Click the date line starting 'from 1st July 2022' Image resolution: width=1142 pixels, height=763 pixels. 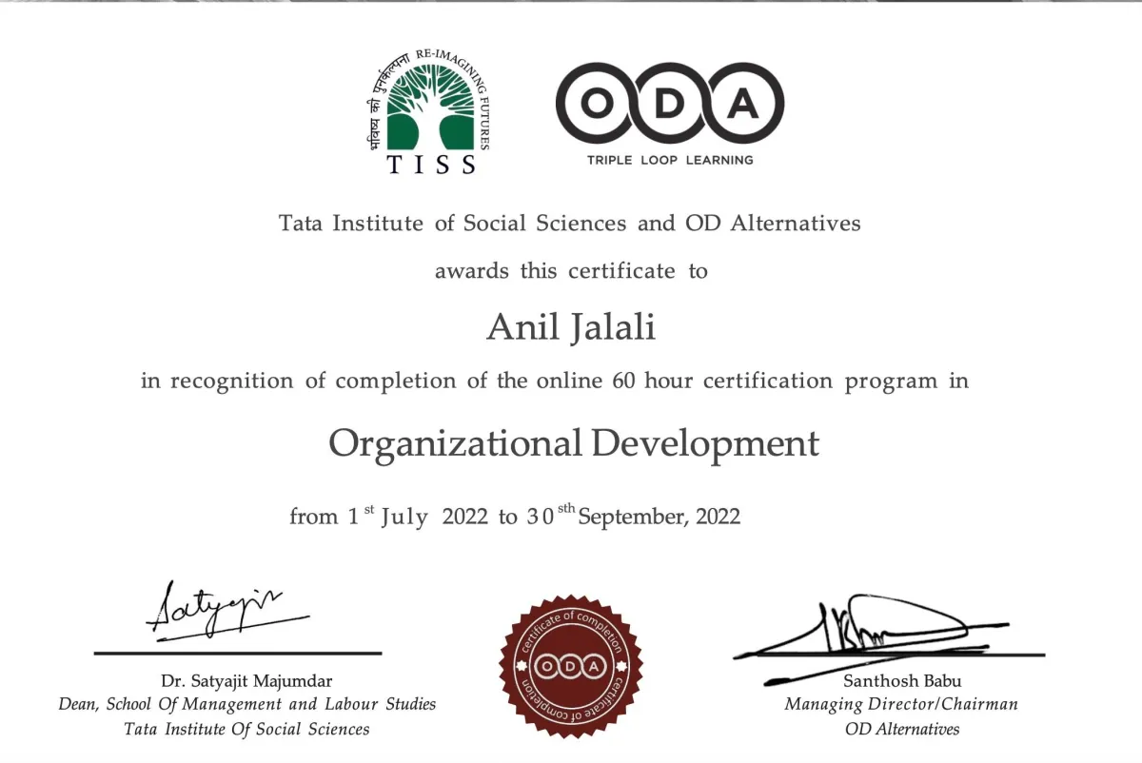pos(515,516)
